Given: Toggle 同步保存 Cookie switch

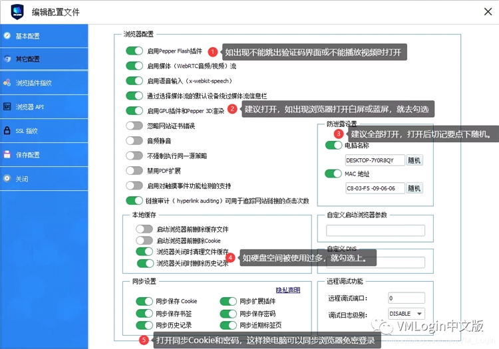Looking at the screenshot, I should click(144, 301).
